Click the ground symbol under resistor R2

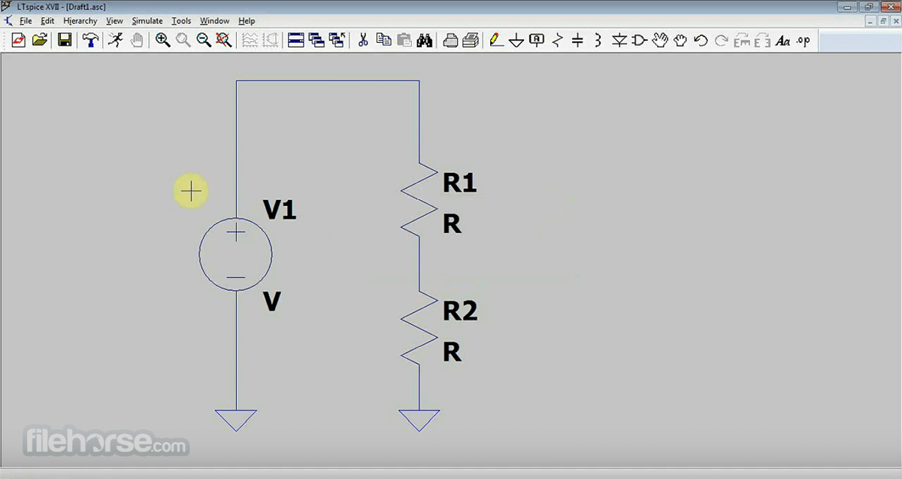point(419,420)
